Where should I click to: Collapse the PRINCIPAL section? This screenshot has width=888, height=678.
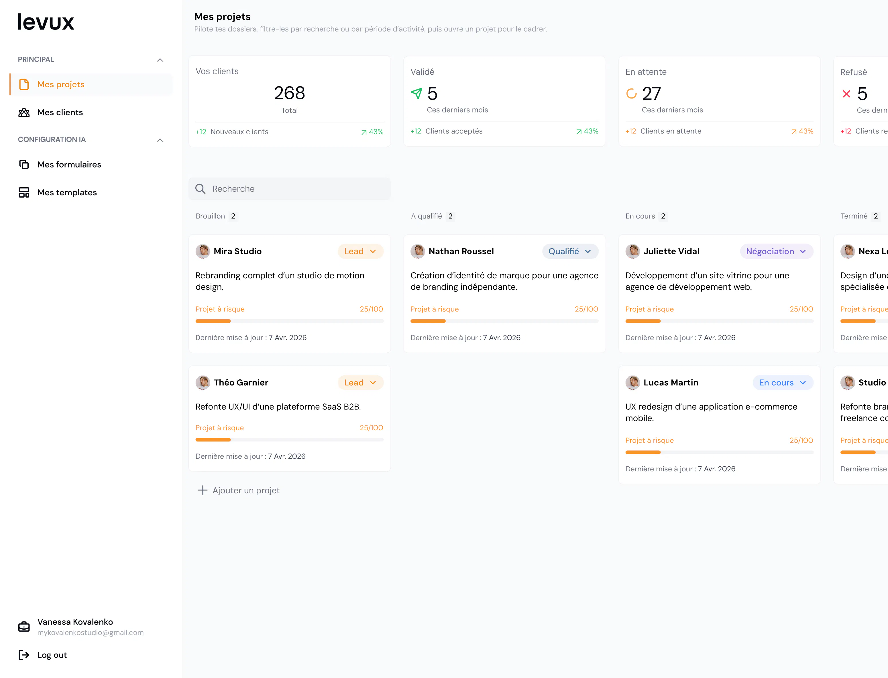(x=160, y=60)
